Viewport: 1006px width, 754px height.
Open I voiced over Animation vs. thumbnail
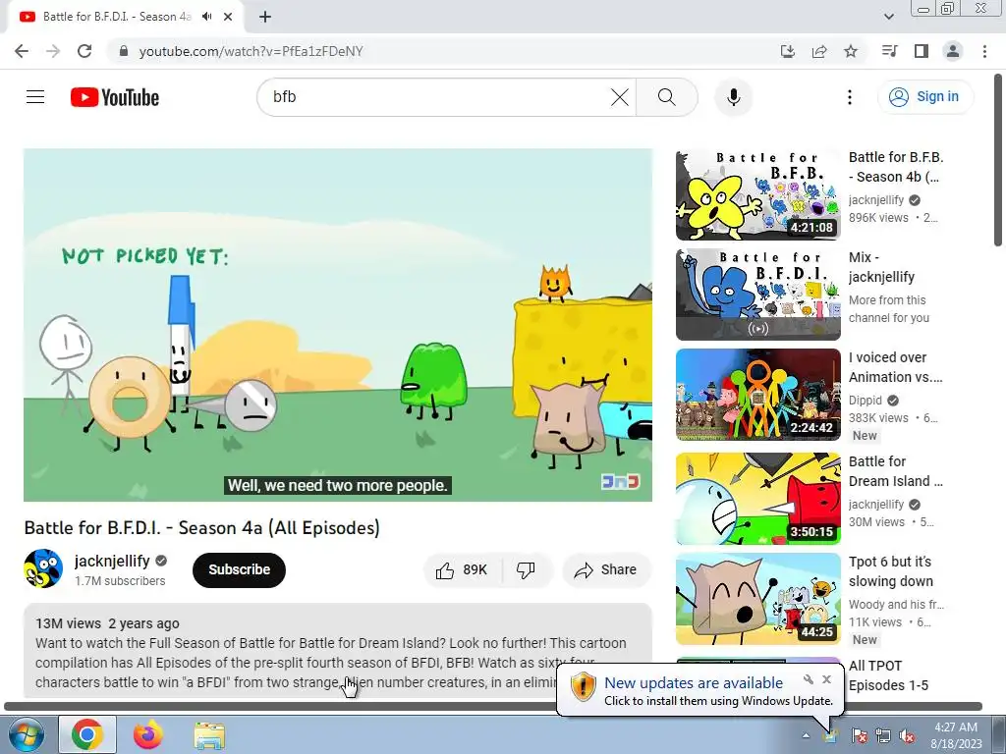pyautogui.click(x=757, y=395)
